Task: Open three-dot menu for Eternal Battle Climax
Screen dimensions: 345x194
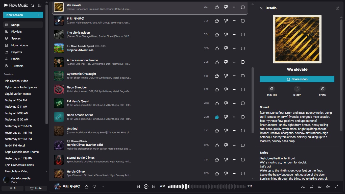Action: click(x=235, y=160)
